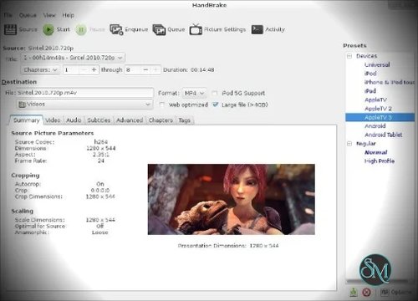The width and height of the screenshot is (418, 301).
Task: Open the Queue window from the toolbar
Action: coord(169,29)
